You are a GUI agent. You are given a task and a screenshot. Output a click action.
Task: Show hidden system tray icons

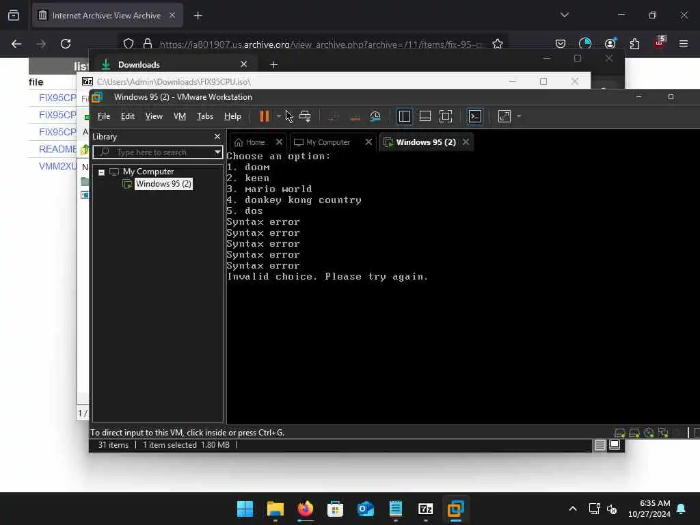tap(573, 509)
